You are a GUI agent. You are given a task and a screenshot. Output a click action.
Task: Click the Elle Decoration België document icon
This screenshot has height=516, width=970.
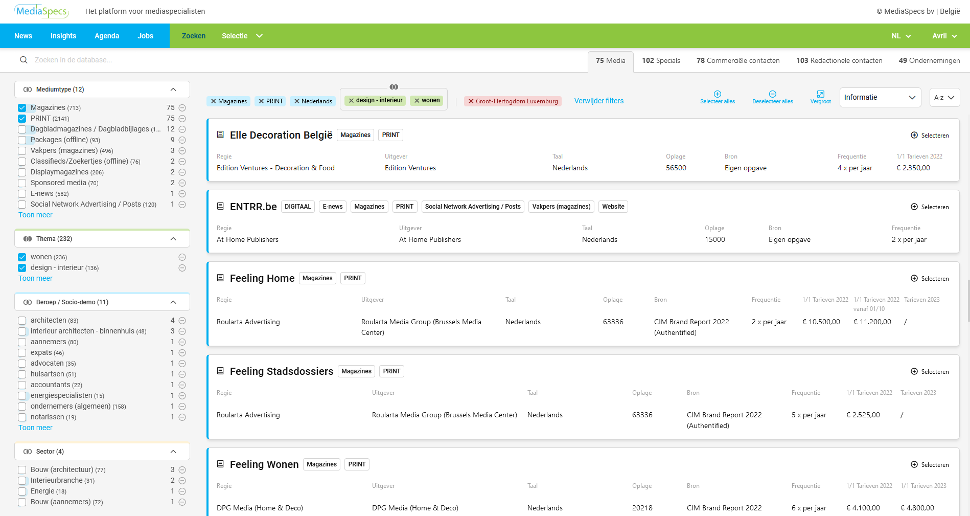click(220, 134)
